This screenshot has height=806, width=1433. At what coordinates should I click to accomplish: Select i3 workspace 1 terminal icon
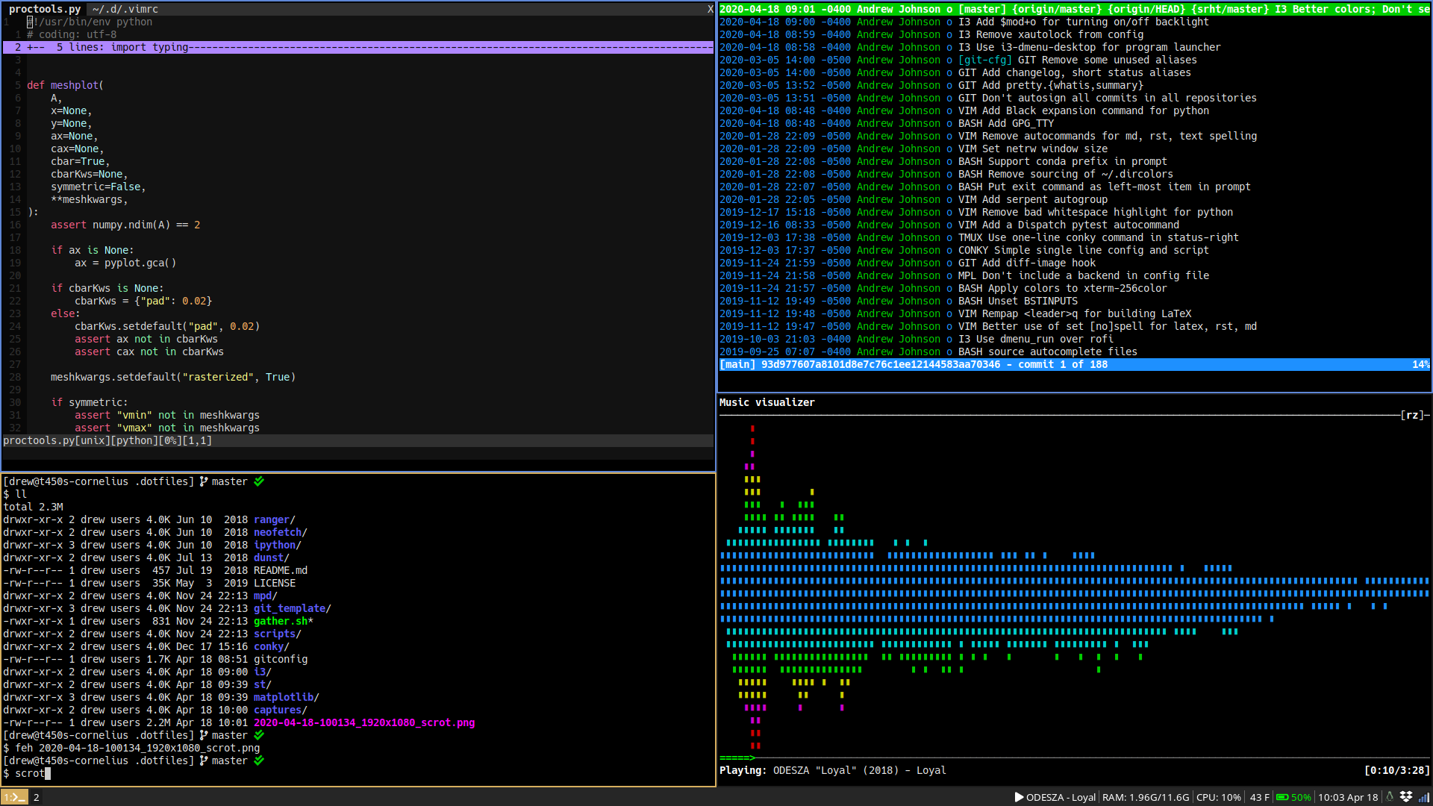(13, 797)
